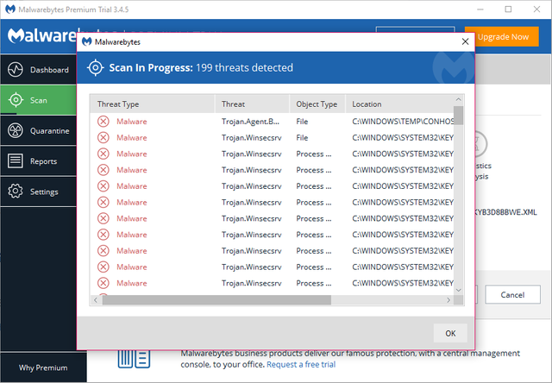Click OK in the threats dialog

click(450, 333)
